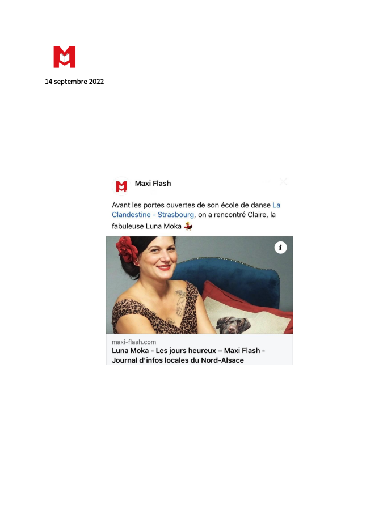Image resolution: width=383 pixels, height=506 pixels.
Task: Click the post text starting Avant les portes
Action: (196, 215)
